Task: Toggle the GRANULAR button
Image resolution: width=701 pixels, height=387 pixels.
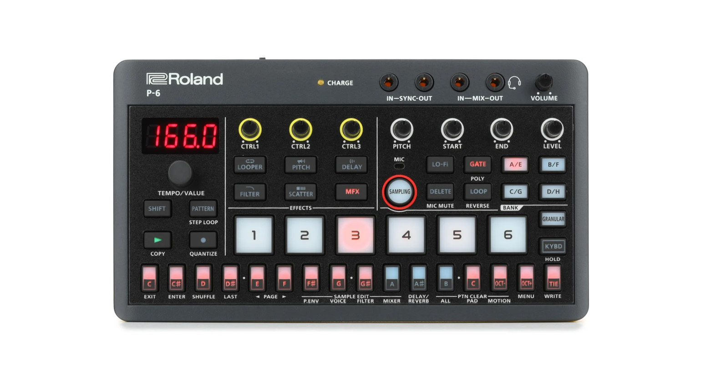Action: pyautogui.click(x=553, y=219)
